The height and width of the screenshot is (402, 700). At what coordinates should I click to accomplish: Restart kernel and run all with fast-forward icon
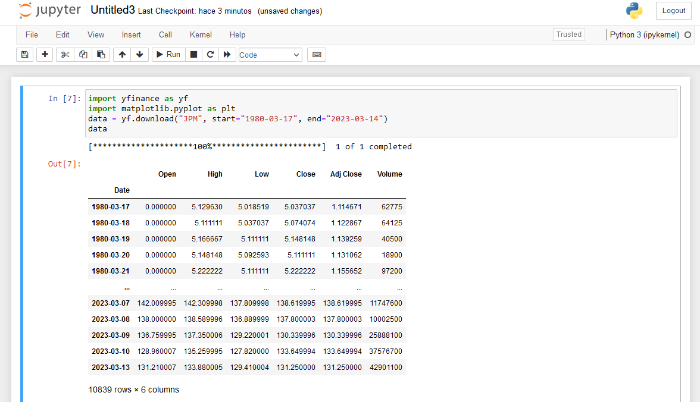tap(227, 54)
